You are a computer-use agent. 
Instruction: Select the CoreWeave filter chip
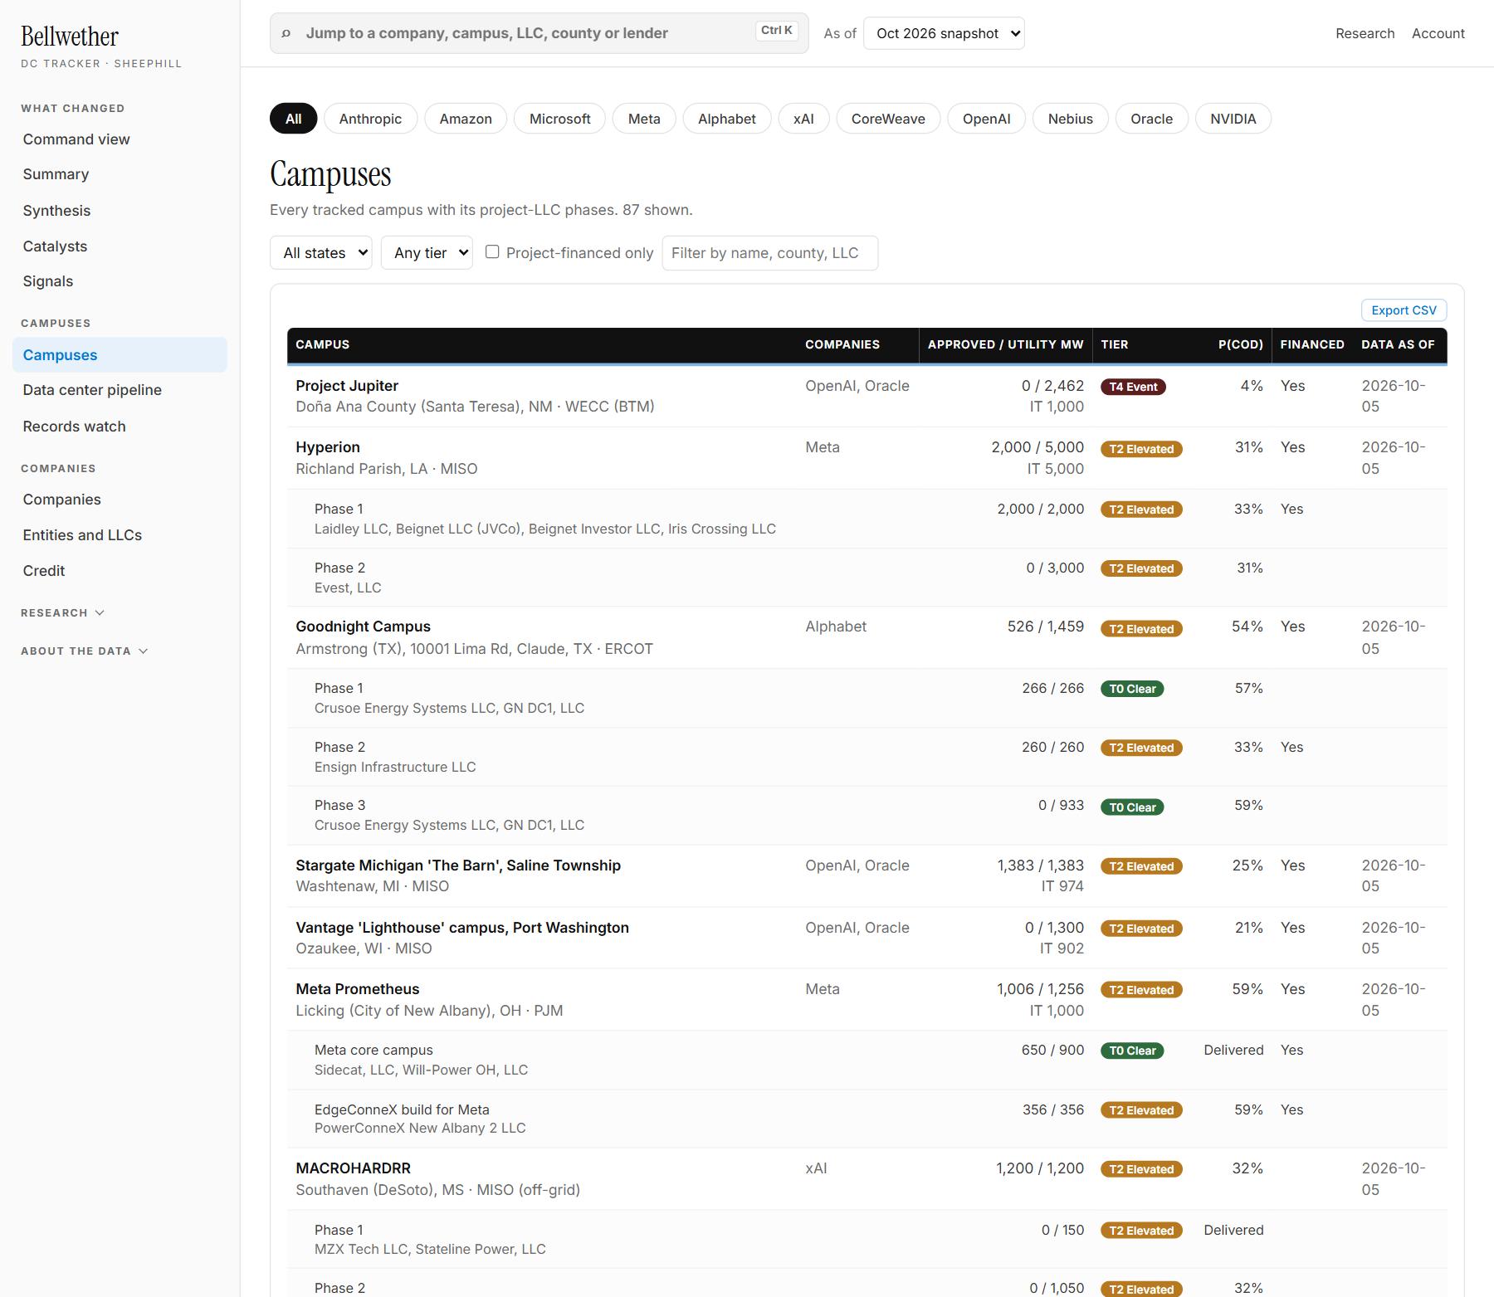[x=888, y=119]
